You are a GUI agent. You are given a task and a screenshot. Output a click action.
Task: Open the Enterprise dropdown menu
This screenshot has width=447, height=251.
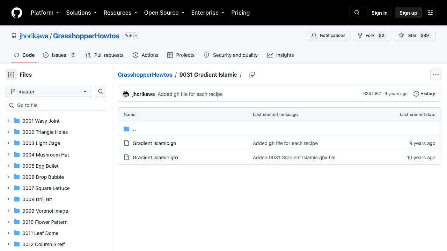tap(208, 13)
